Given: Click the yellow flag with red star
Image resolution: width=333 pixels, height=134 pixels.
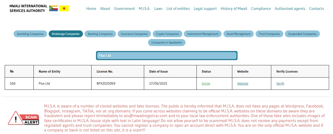Looking at the screenshot, I should (64, 8).
